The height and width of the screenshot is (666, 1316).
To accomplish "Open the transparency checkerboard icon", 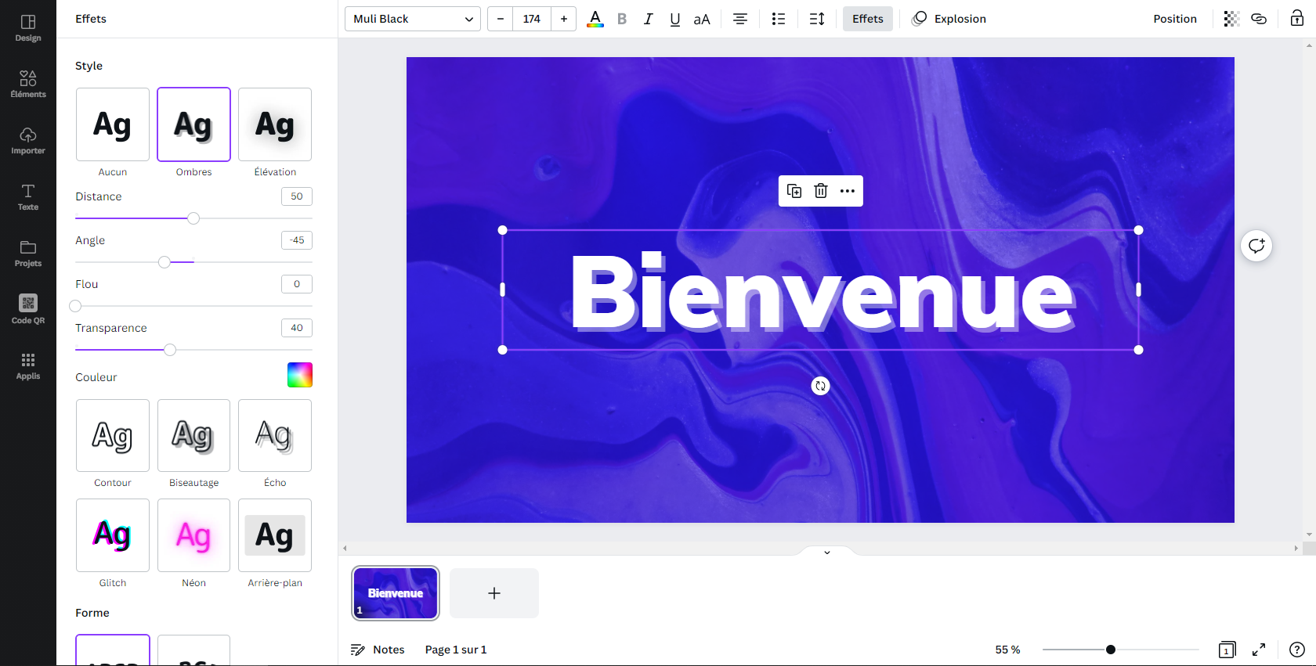I will (x=1231, y=19).
